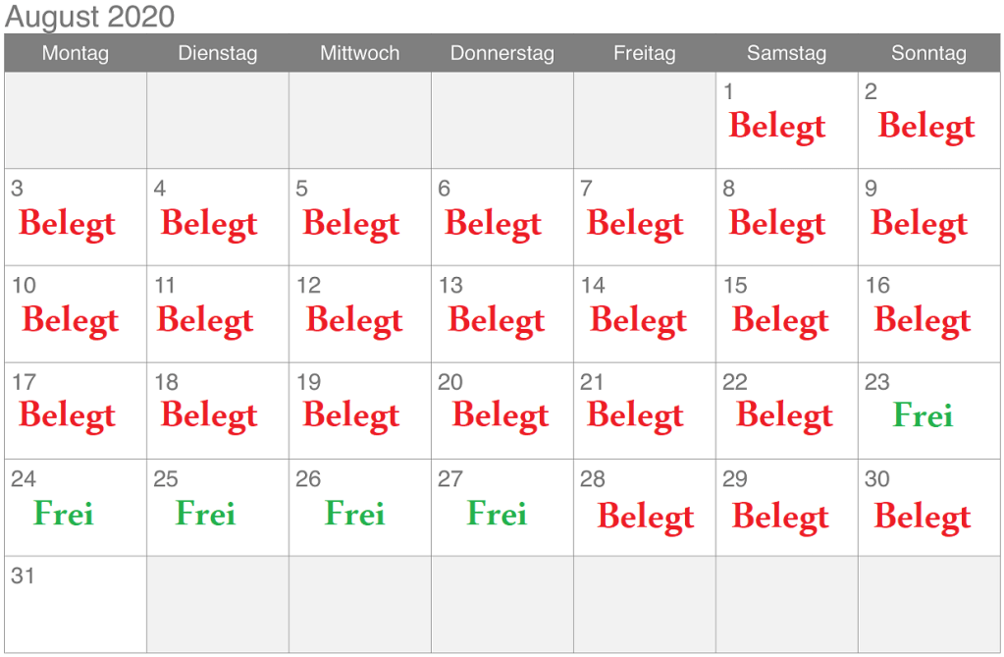The height and width of the screenshot is (657, 1004).
Task: Select the available day August 25
Action: [206, 513]
